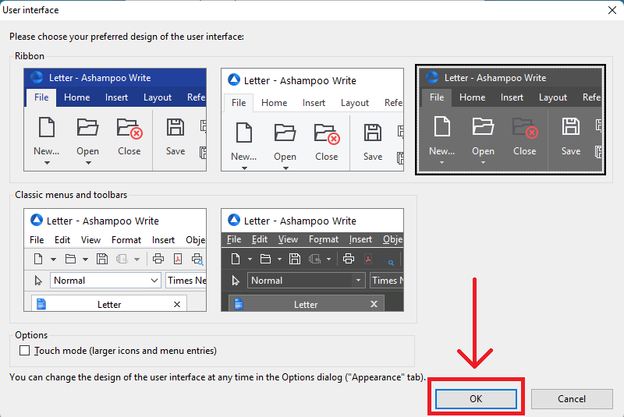The height and width of the screenshot is (417, 624).
Task: Click the PDF export icon in the dark classic preview
Action: [368, 260]
